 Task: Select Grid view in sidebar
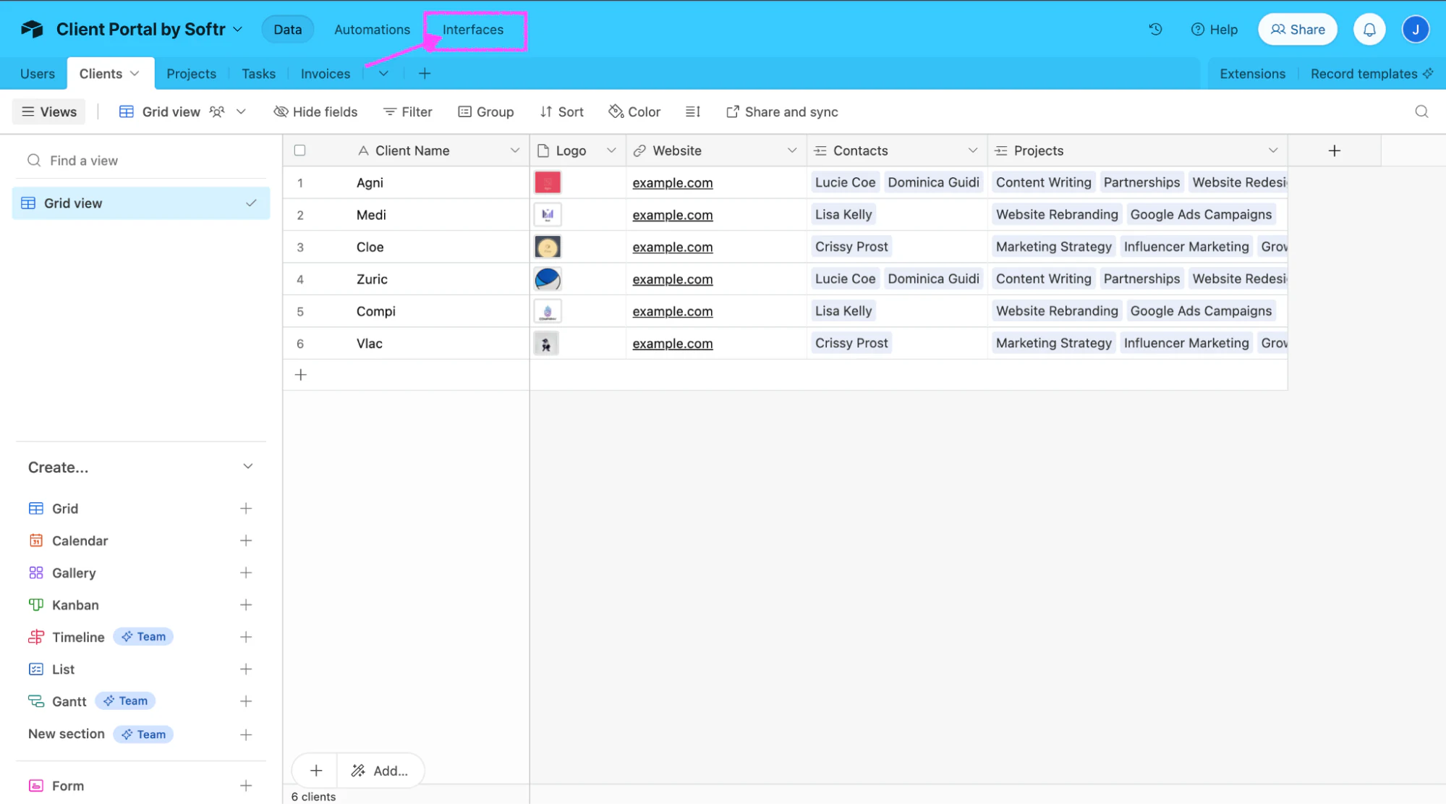(x=141, y=203)
